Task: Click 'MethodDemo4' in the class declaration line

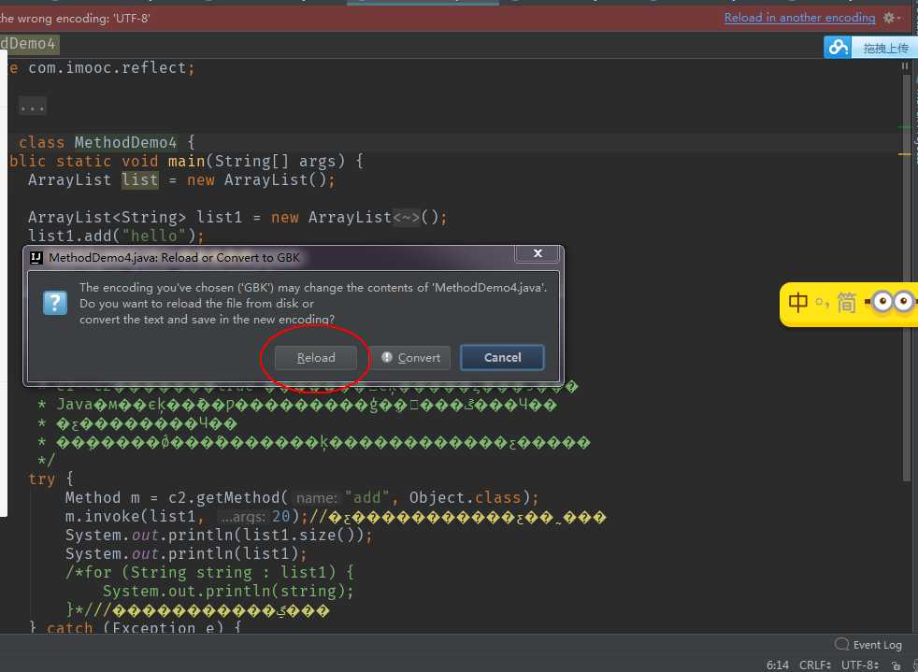Action: 125,142
